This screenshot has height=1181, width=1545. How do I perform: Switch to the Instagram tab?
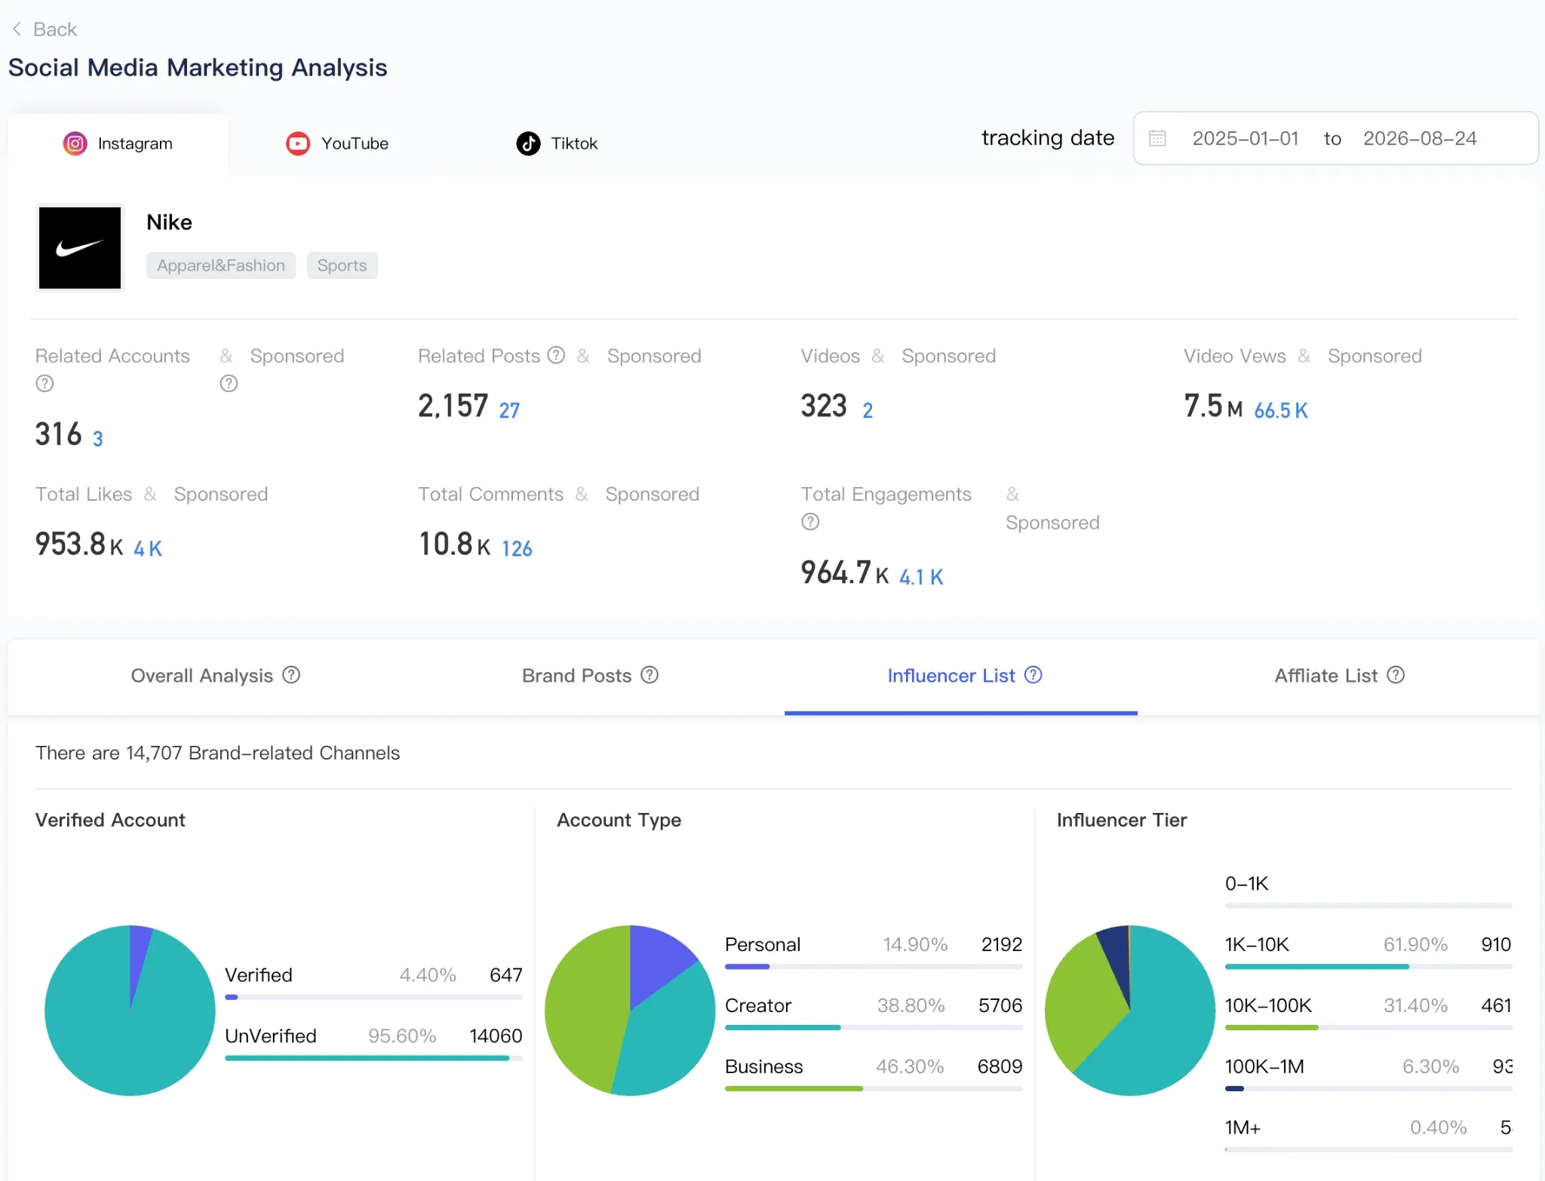point(118,144)
